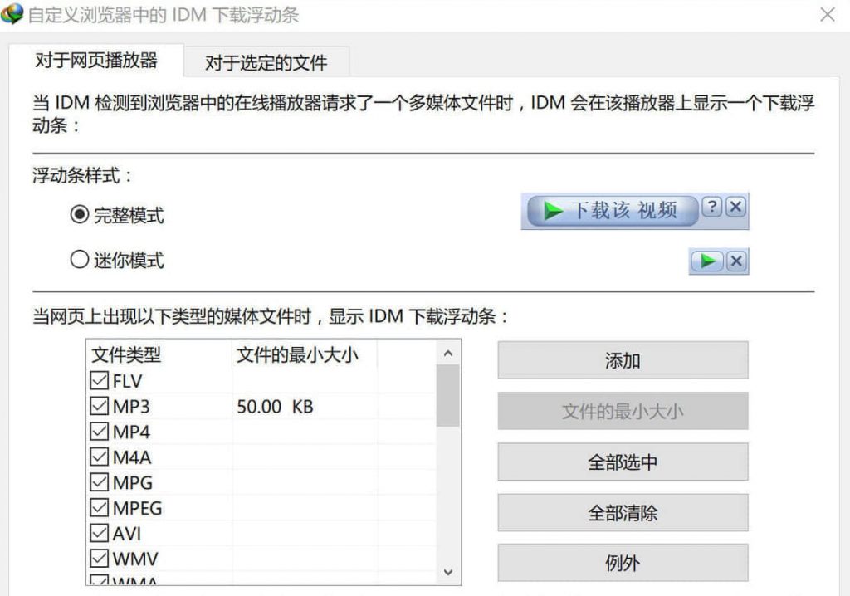Switch to the 对于选定的文件 tab
This screenshot has width=850, height=596.
pyautogui.click(x=266, y=61)
